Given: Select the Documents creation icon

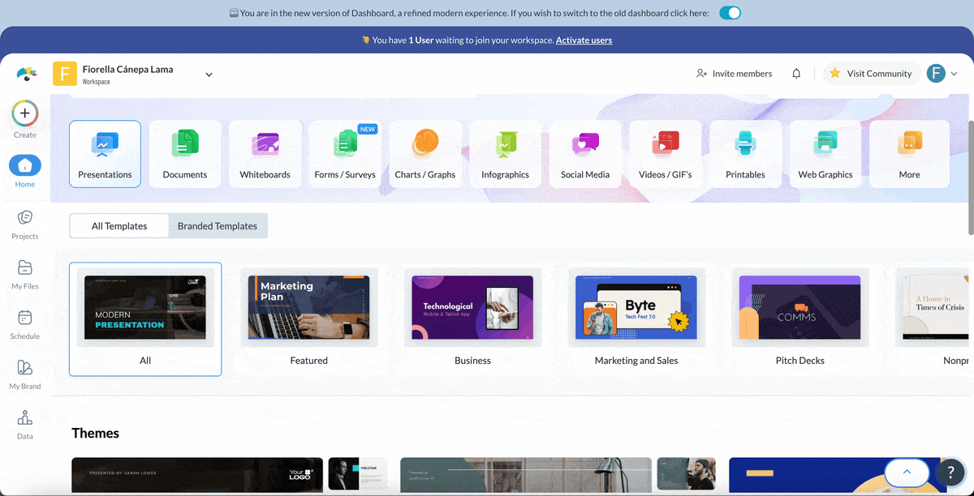Looking at the screenshot, I should [184, 153].
